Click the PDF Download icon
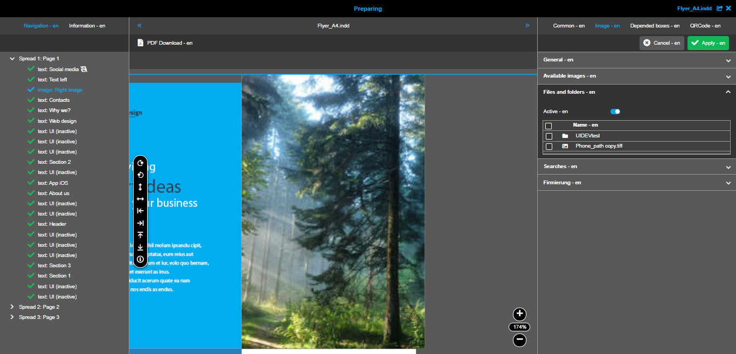 [x=140, y=43]
